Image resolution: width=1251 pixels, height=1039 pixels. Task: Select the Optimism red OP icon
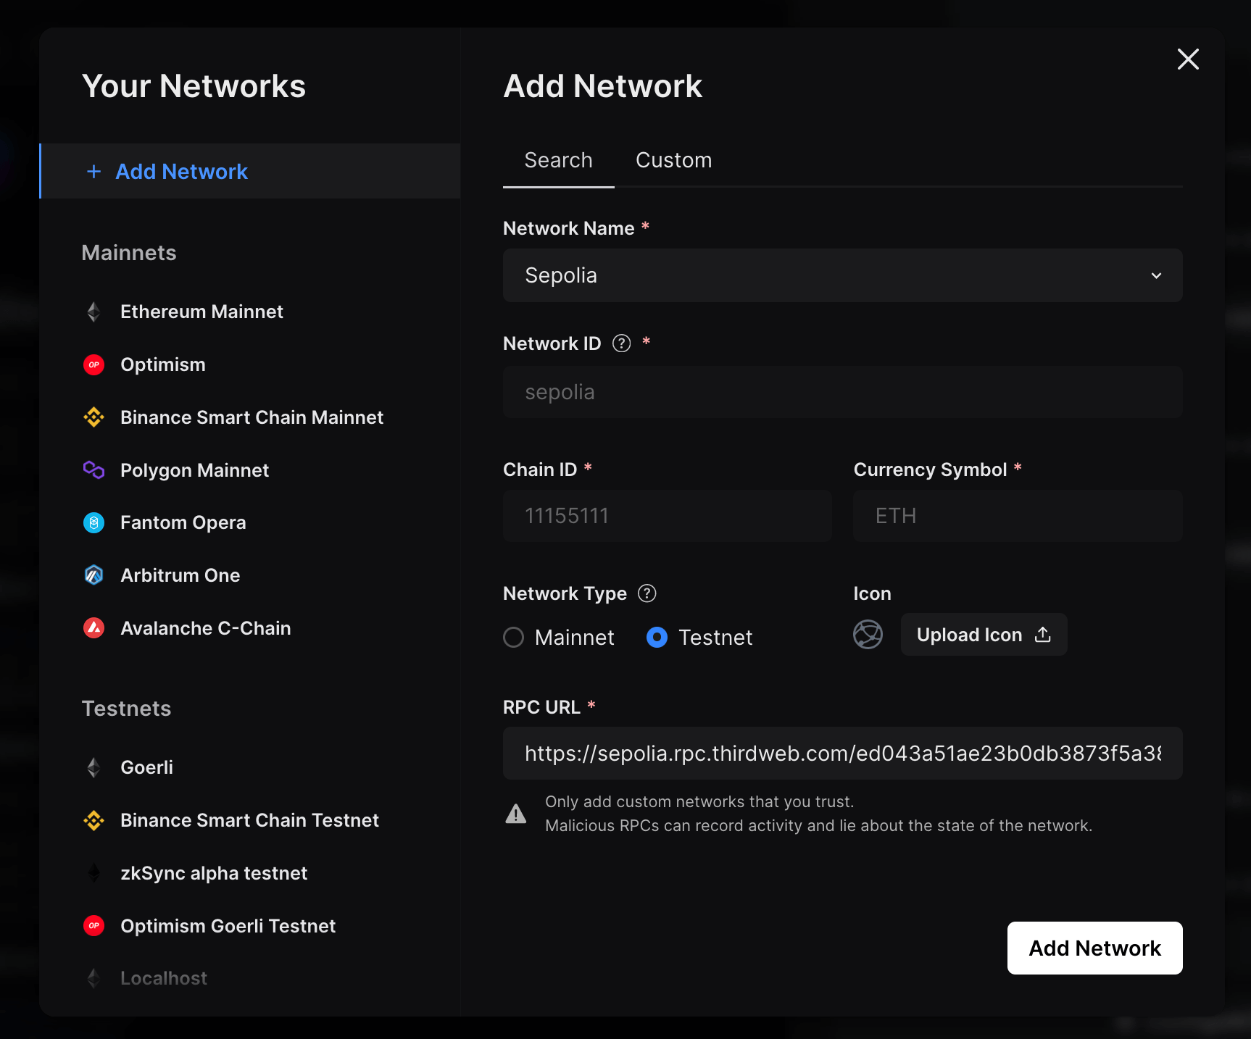pyautogui.click(x=93, y=364)
